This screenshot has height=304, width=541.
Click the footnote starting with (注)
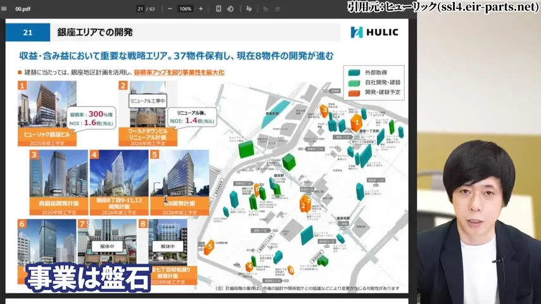pos(307,288)
